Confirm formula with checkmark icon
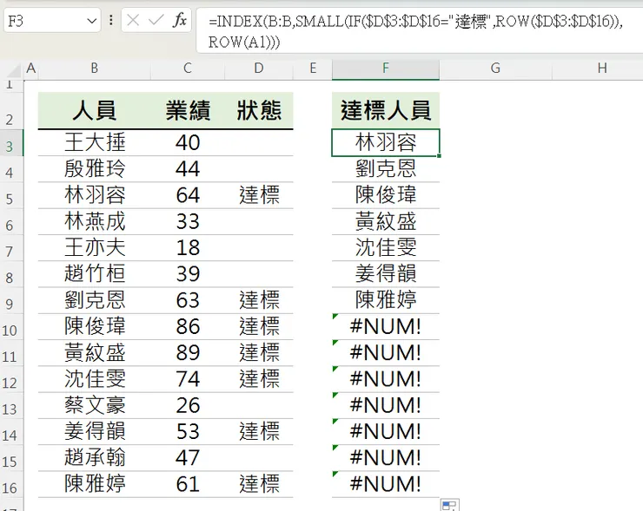Image resolution: width=643 pixels, height=511 pixels. pyautogui.click(x=156, y=20)
